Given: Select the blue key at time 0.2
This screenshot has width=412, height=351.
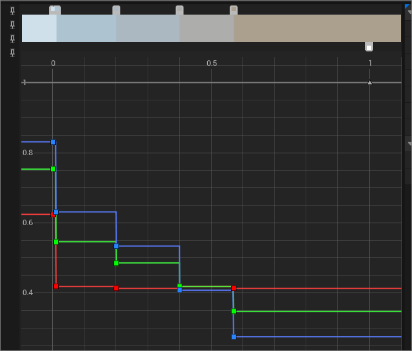Looking at the screenshot, I should pos(117,246).
